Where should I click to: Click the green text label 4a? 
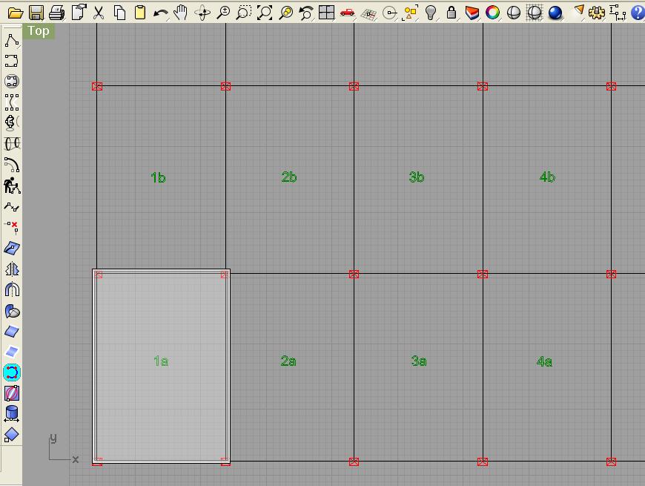coord(544,361)
